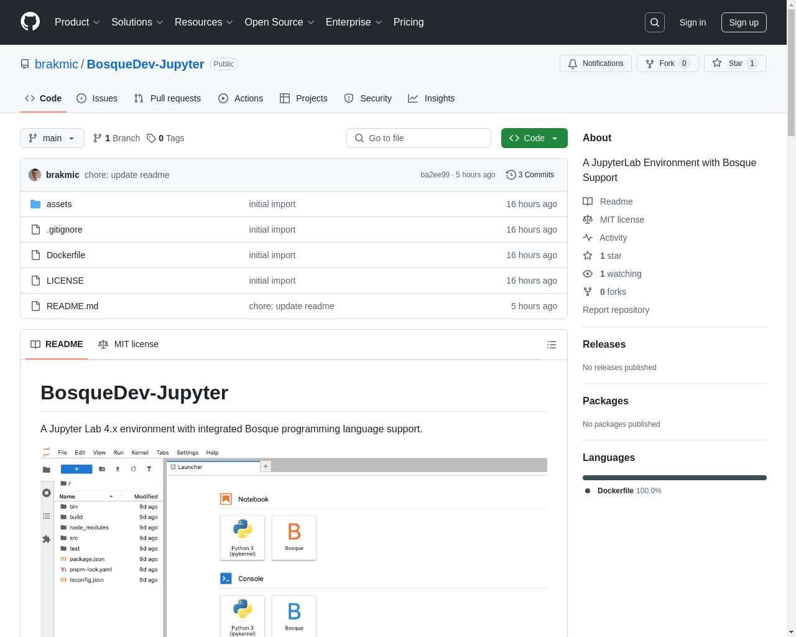Click the JupyterLab screenshot image in README
The height and width of the screenshot is (637, 796).
(x=294, y=541)
